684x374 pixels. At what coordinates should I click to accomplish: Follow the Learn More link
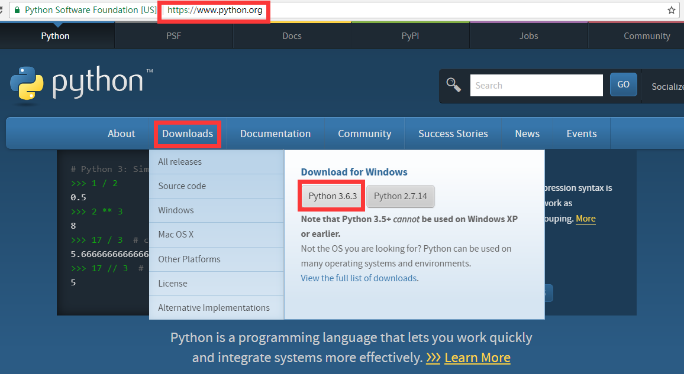pyautogui.click(x=477, y=357)
